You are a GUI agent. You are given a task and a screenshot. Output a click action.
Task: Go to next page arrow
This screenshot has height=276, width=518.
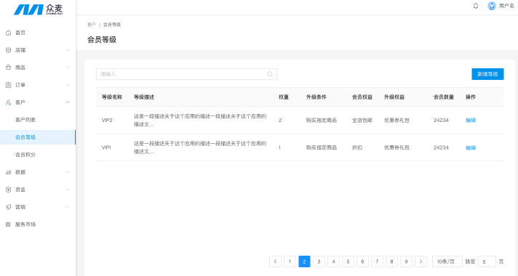click(x=421, y=261)
